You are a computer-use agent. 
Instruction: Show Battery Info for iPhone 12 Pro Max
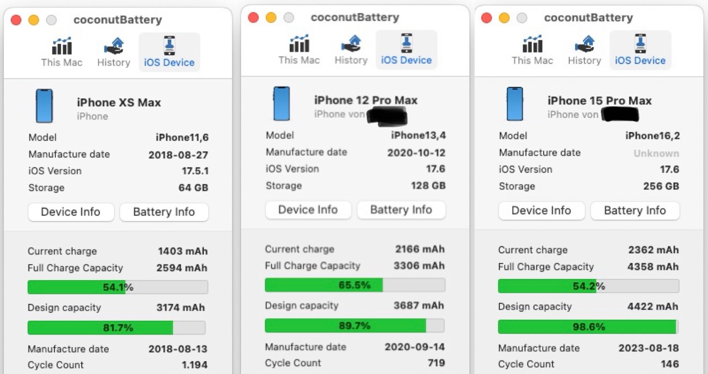[401, 210]
